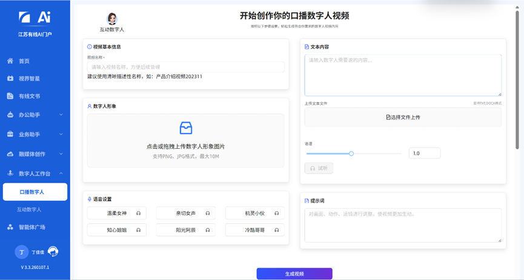
Task: Click the 视界智星 video icon
Action: click(x=10, y=79)
